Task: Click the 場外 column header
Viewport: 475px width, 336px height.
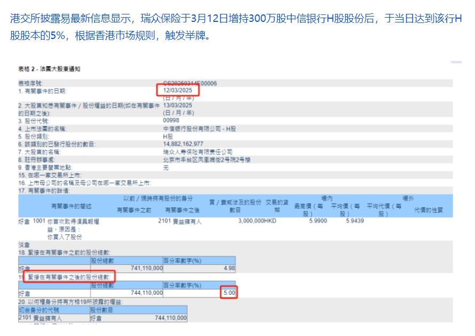Action: click(x=408, y=199)
